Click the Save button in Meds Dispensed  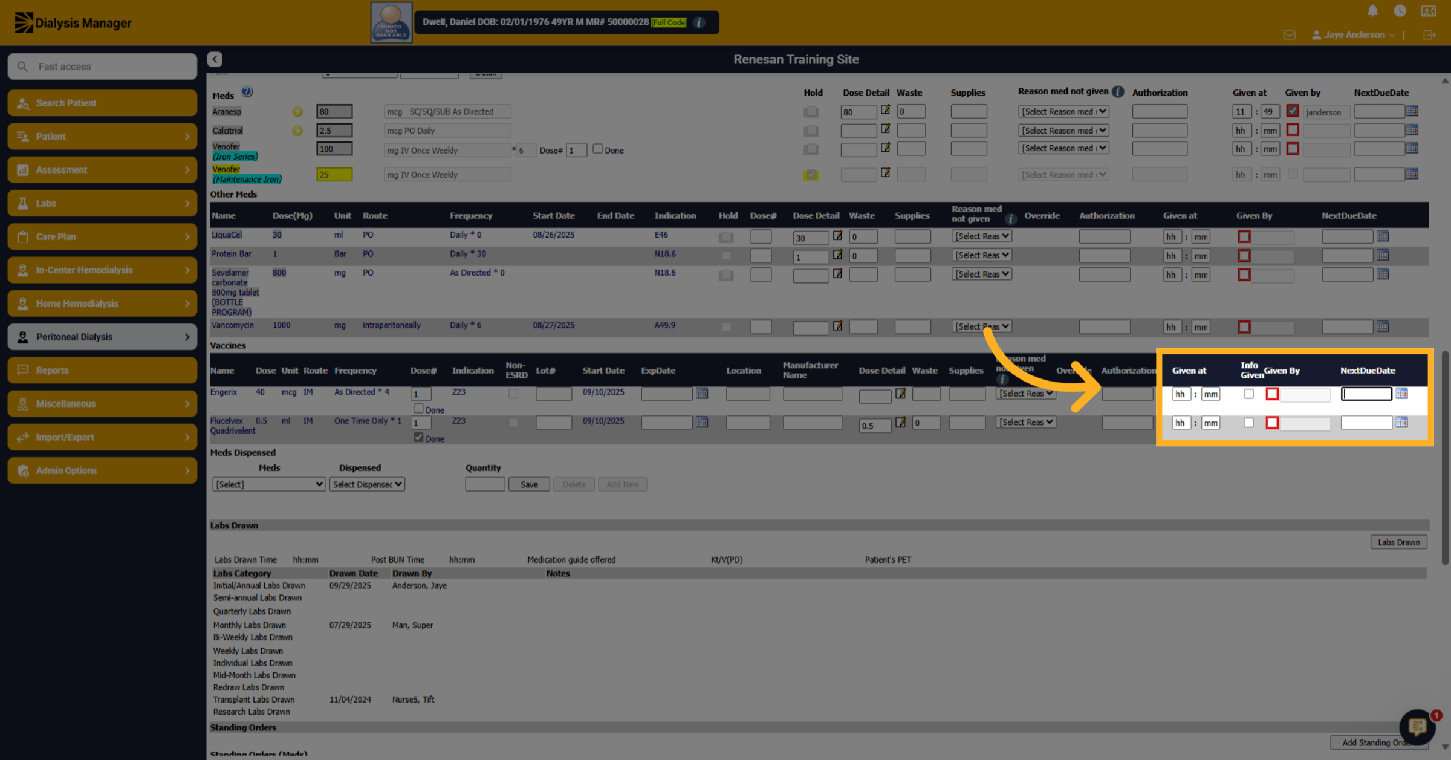[529, 484]
